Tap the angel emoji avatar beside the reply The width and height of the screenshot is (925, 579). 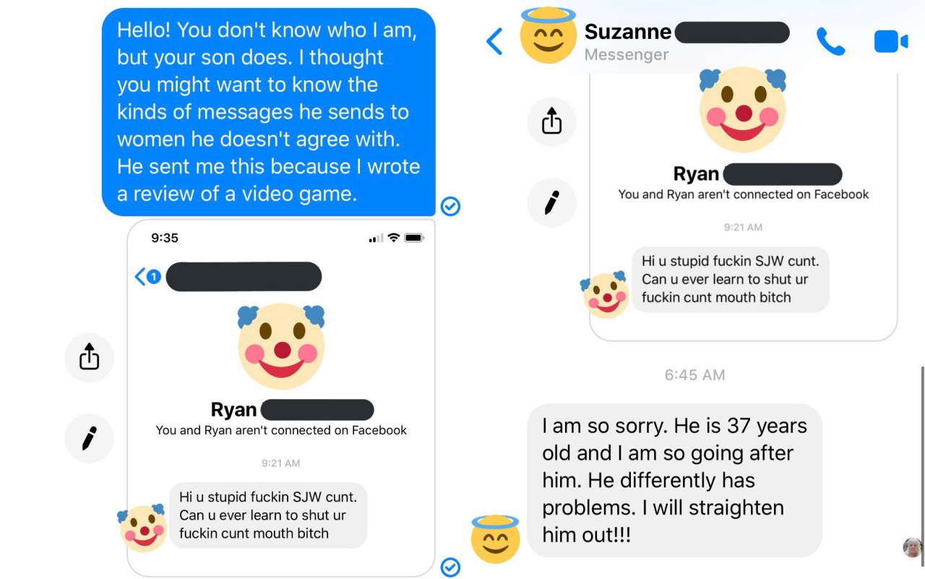coord(495,539)
